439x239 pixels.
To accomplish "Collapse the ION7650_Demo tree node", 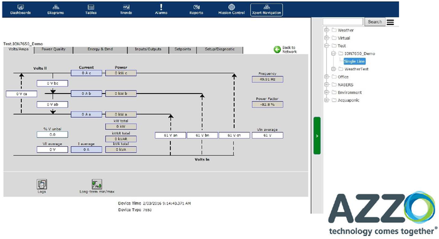I will pos(333,53).
